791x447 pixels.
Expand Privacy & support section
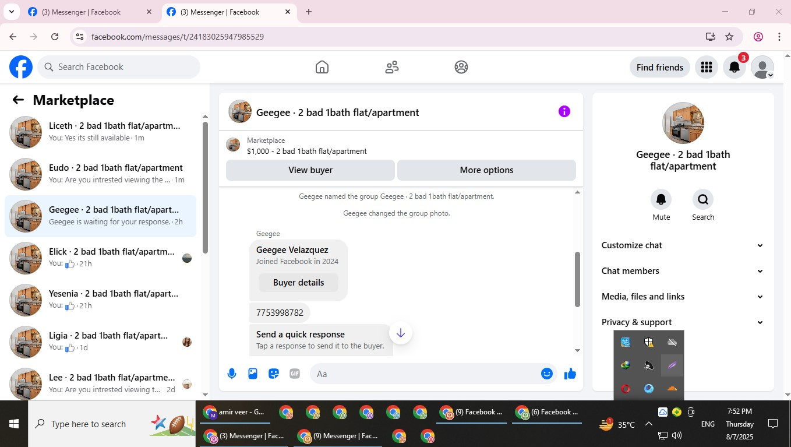click(683, 322)
